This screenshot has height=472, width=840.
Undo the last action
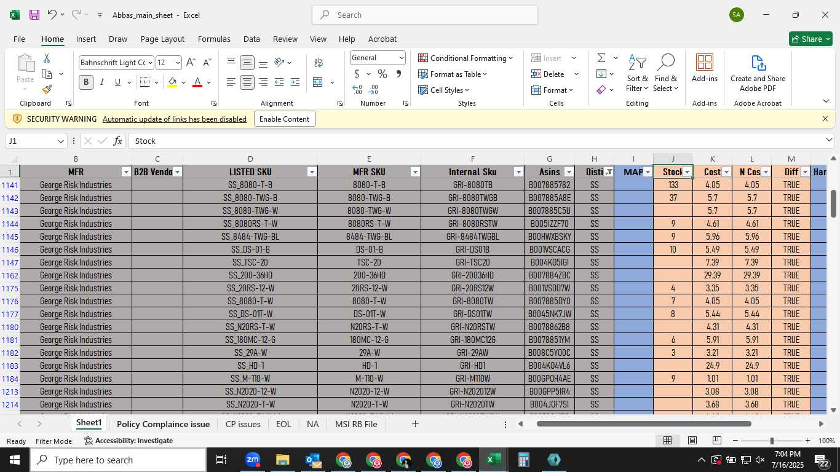point(52,15)
